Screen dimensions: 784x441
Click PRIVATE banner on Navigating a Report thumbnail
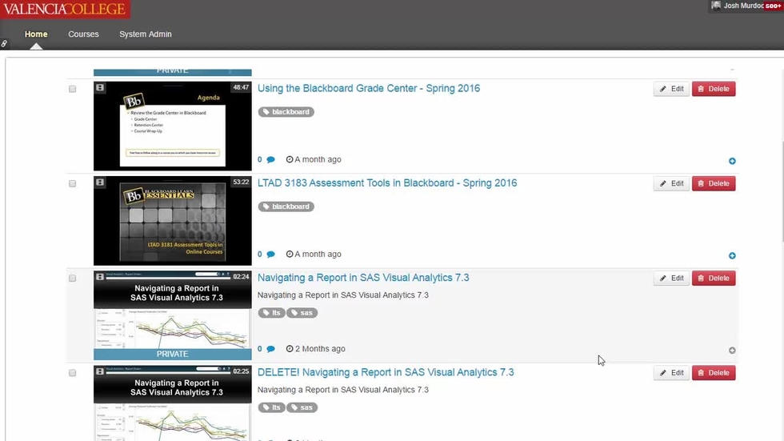point(173,354)
